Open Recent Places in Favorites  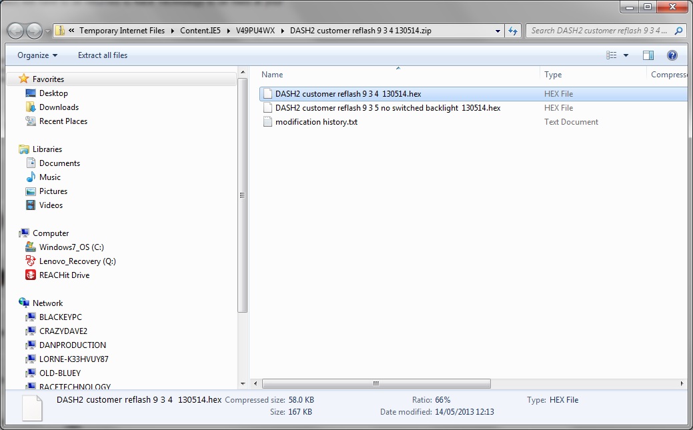click(63, 121)
